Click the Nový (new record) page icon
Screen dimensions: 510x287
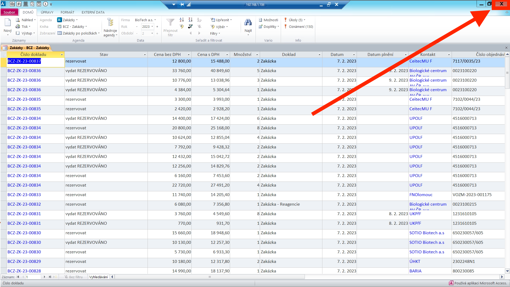[8, 23]
